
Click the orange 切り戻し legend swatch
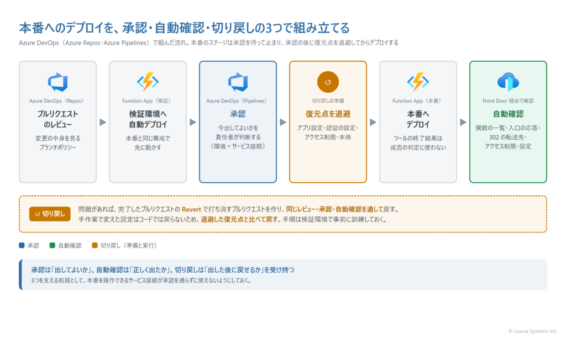95,245
